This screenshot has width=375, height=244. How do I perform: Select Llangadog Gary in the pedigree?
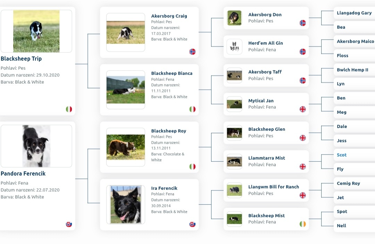(354, 13)
